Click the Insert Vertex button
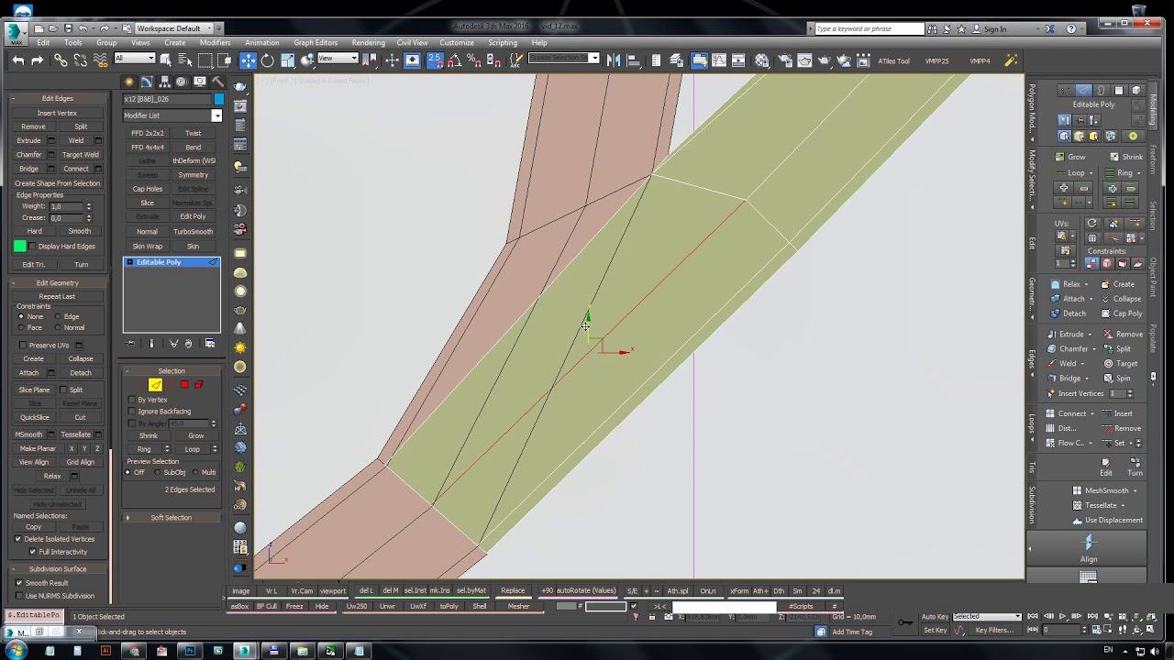The height and width of the screenshot is (660, 1174). point(57,113)
